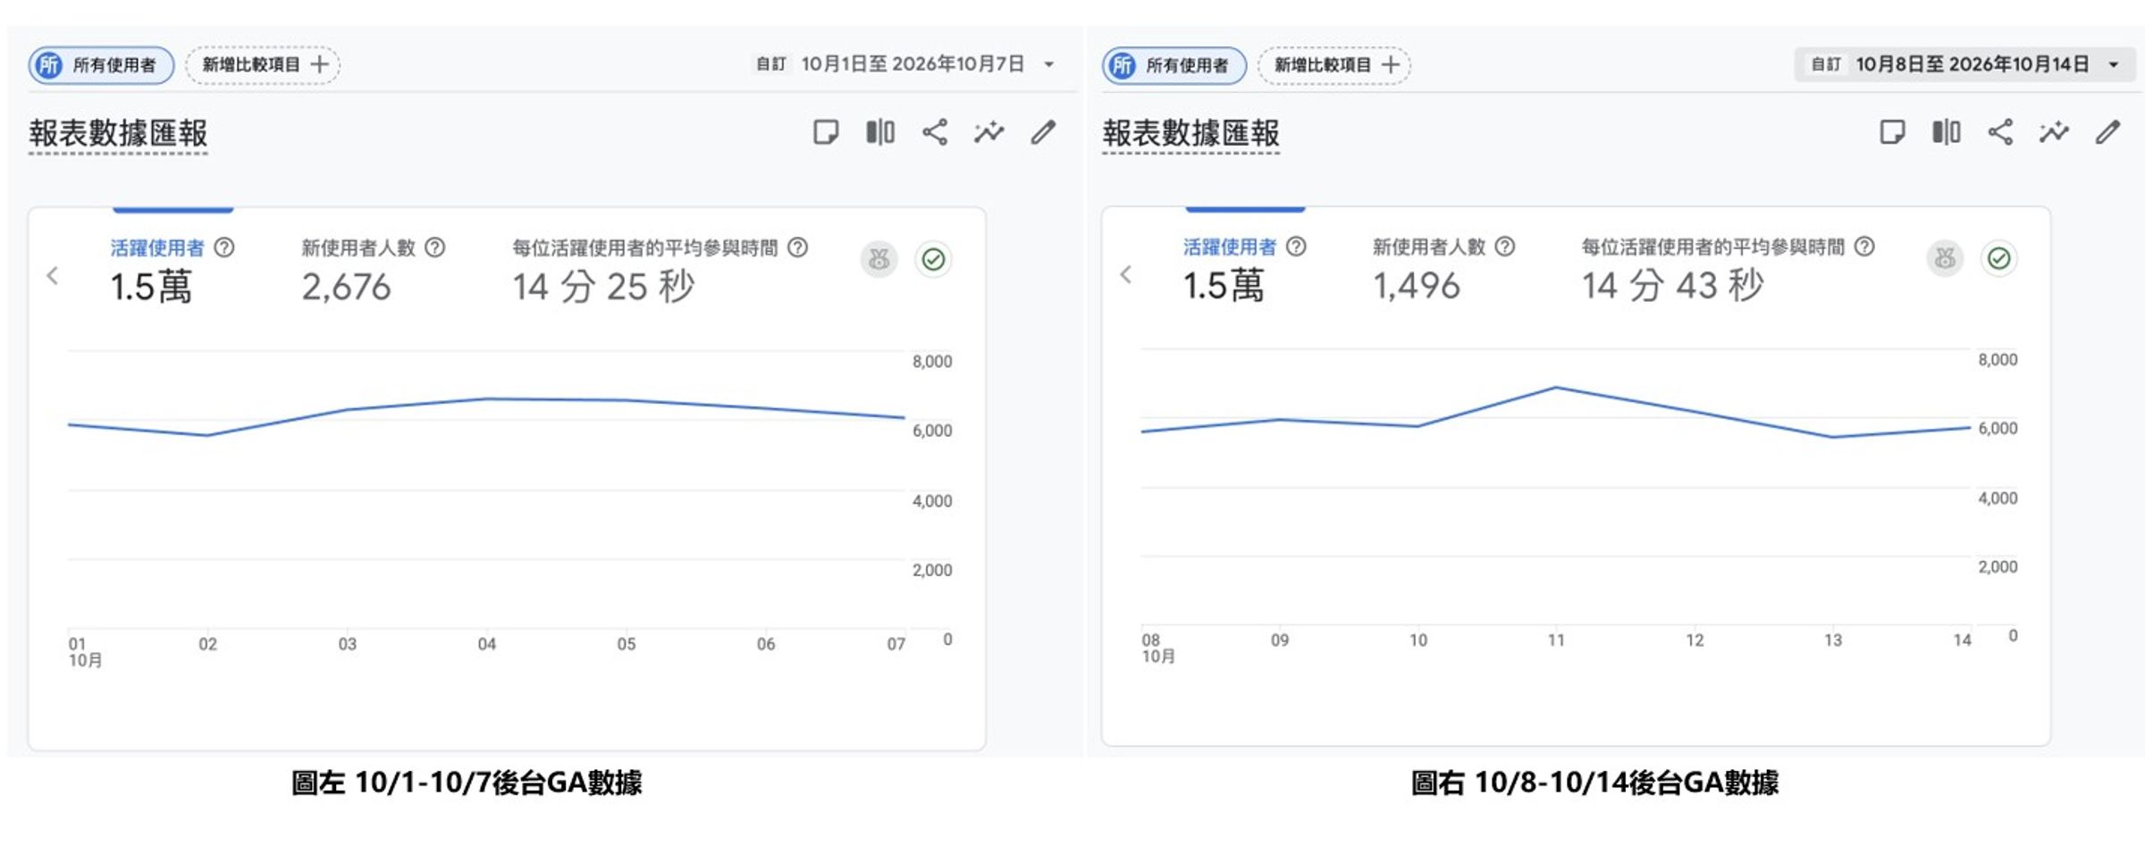2145x846 pixels.
Task: Open insights icon in left report toolbar
Action: point(989,132)
